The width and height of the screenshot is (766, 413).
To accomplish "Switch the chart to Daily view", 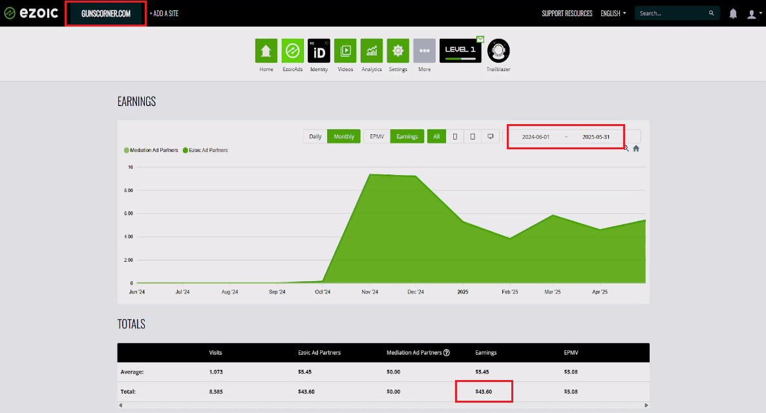I will pyautogui.click(x=315, y=136).
